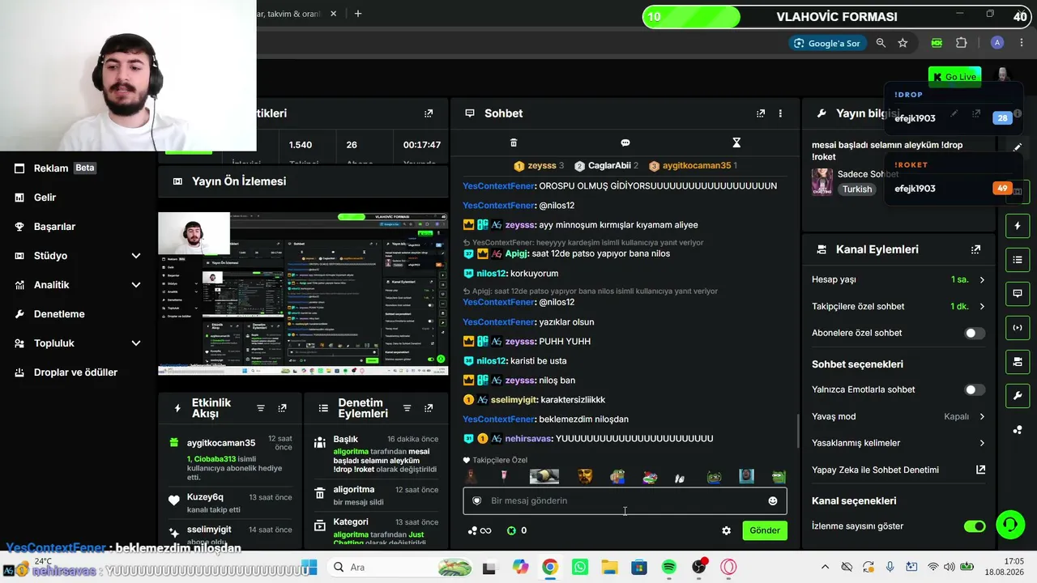1037x583 pixels.
Task: Click the hourglass icon in chat header
Action: 736,143
